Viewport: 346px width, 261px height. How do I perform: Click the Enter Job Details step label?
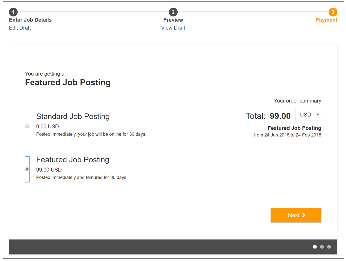tap(30, 20)
